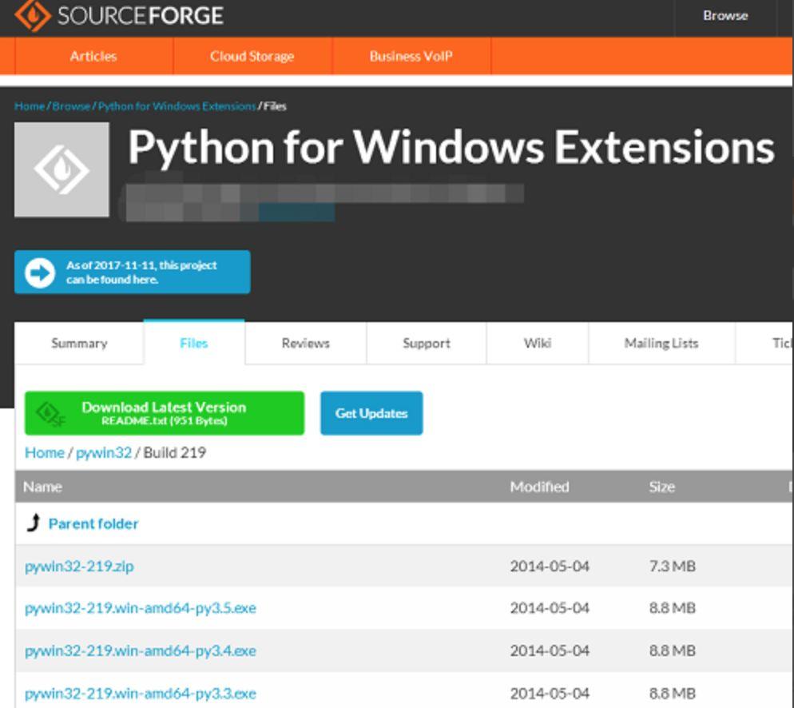Image resolution: width=794 pixels, height=708 pixels.
Task: Click the SF icon on green download button
Action: click(50, 414)
